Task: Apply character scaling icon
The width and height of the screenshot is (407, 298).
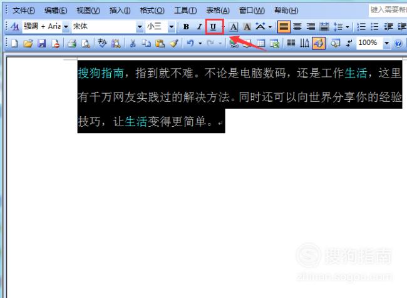Action: [x=260, y=27]
